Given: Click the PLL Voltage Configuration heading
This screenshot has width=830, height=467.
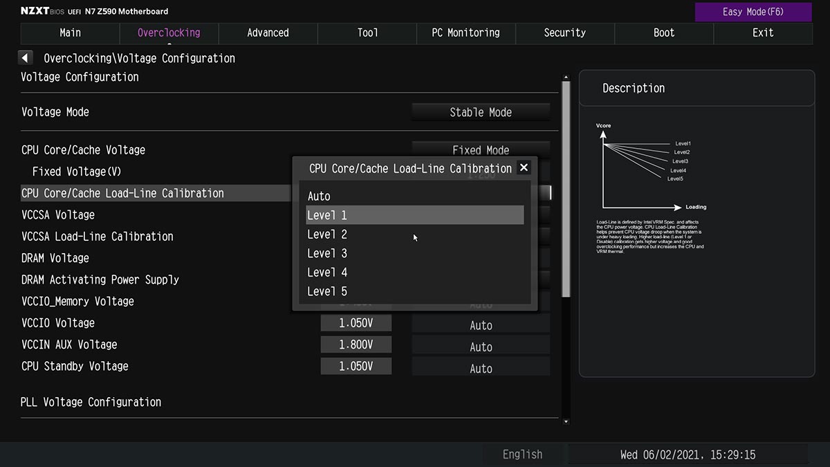Looking at the screenshot, I should 91,402.
